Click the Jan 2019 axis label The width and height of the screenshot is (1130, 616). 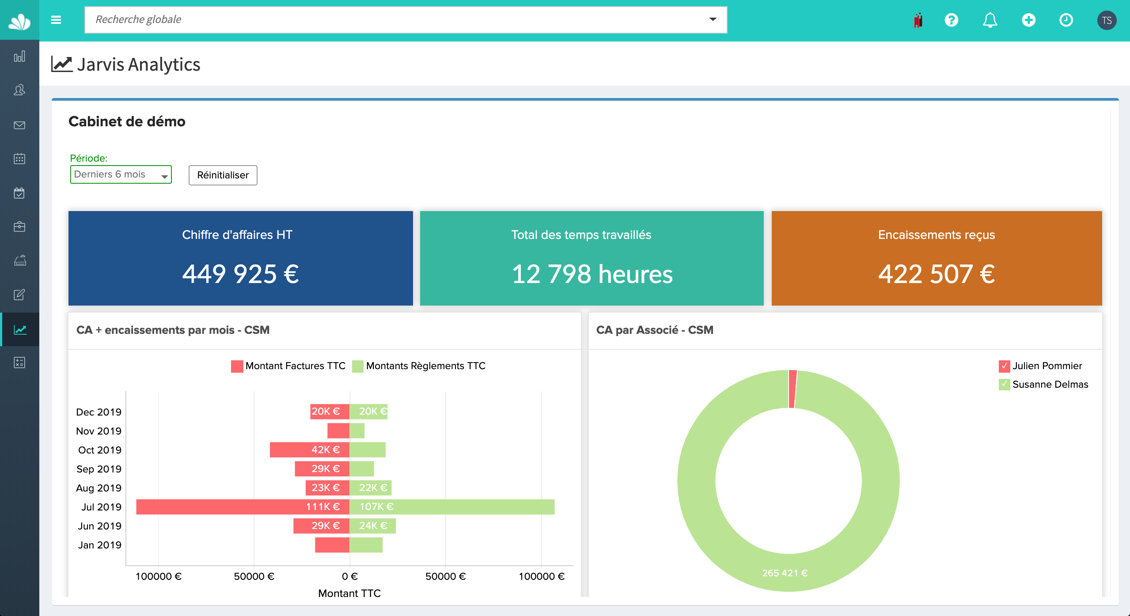click(x=99, y=545)
